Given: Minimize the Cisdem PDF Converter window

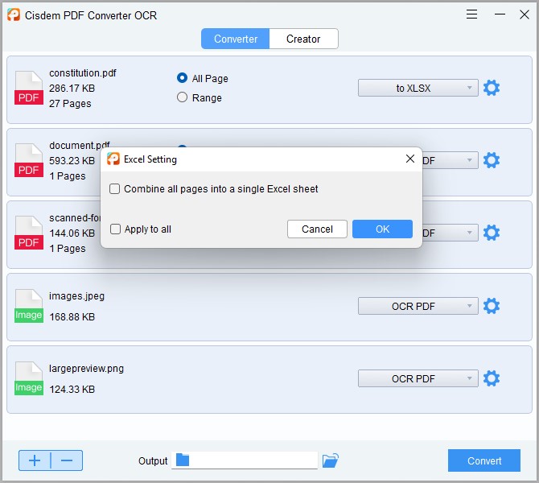Looking at the screenshot, I should coord(500,14).
